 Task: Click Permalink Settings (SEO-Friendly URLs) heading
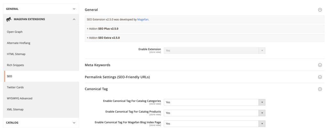(117, 77)
